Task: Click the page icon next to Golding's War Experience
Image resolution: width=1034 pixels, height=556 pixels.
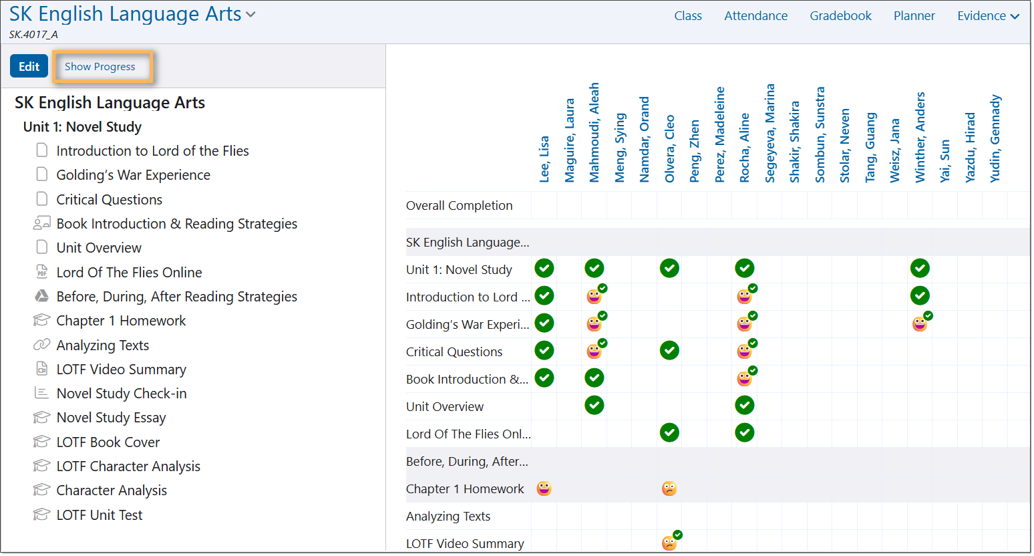Action: (x=42, y=174)
